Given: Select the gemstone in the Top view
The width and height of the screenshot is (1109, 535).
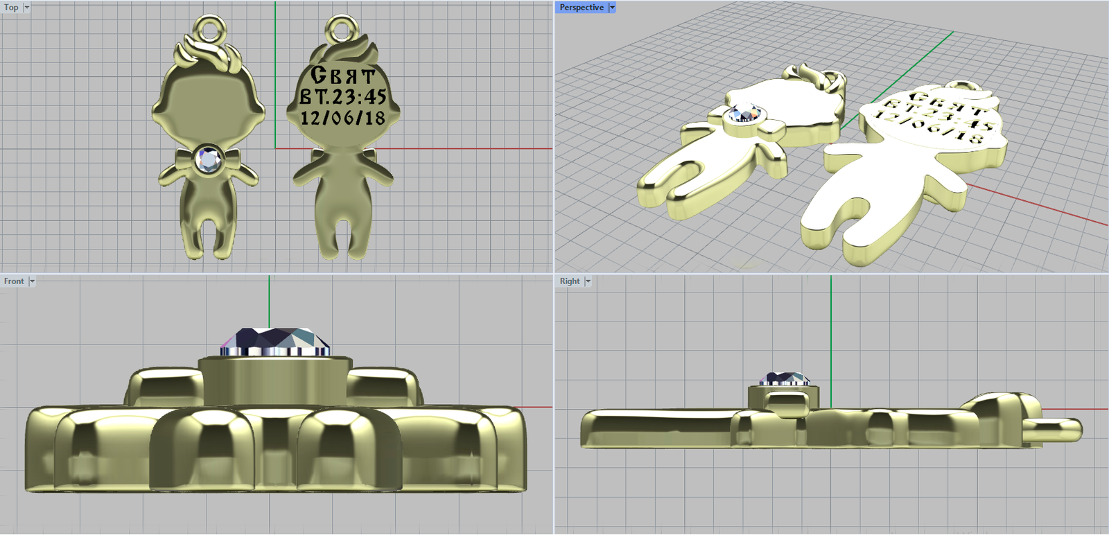Looking at the screenshot, I should (208, 160).
